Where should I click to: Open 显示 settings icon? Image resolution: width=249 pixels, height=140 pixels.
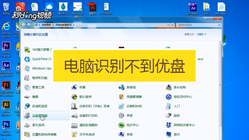point(168,135)
